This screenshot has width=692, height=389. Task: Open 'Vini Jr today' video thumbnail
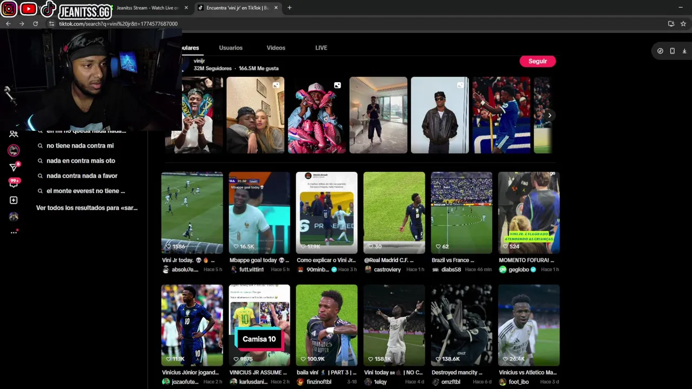coord(192,213)
